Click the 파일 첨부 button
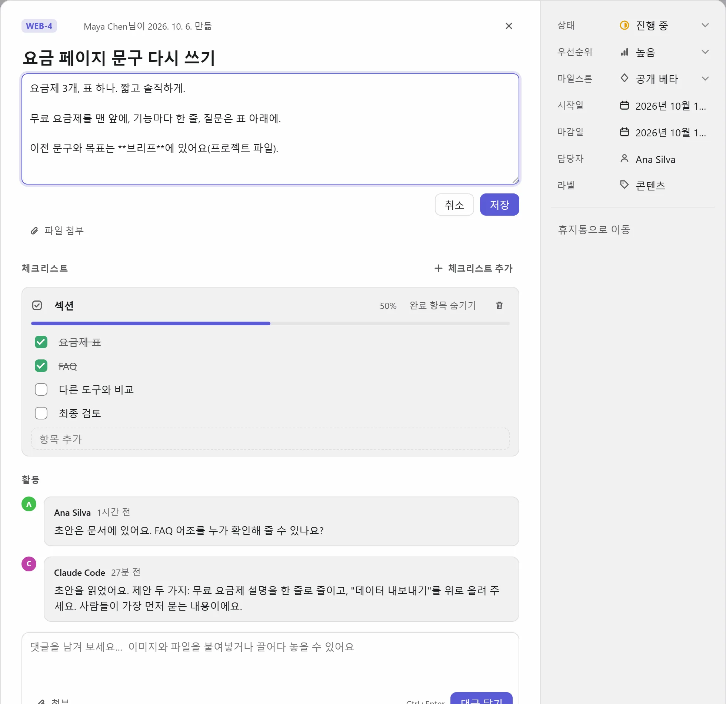Image resolution: width=726 pixels, height=704 pixels. pyautogui.click(x=57, y=231)
